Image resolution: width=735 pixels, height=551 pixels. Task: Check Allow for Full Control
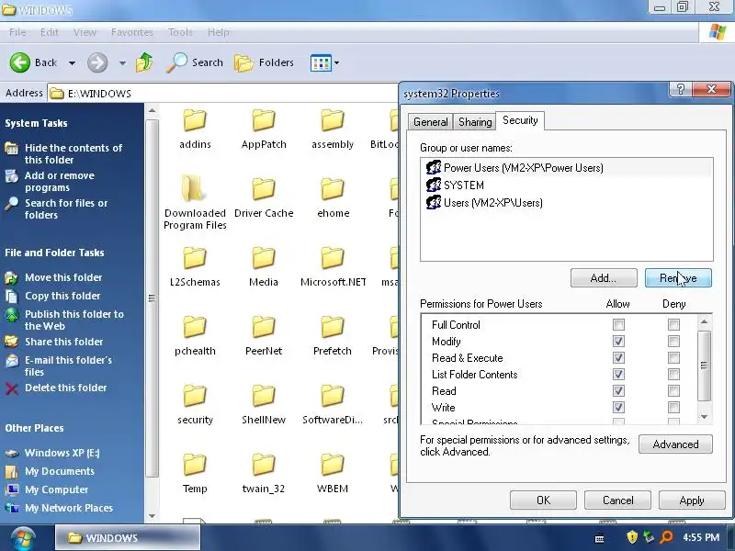pyautogui.click(x=618, y=324)
